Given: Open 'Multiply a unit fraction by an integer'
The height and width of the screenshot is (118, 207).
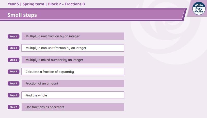Looking at the screenshot, I should coord(73,36).
